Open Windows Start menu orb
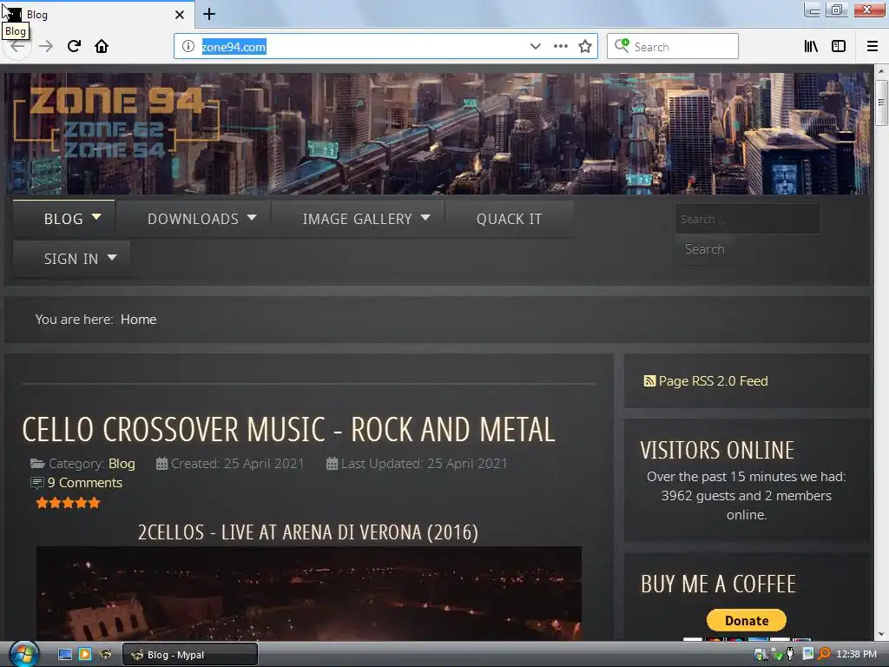Screen dimensions: 889x667 point(23,654)
